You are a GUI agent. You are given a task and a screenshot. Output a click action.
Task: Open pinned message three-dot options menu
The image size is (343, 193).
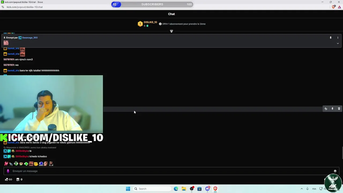tap(338, 38)
